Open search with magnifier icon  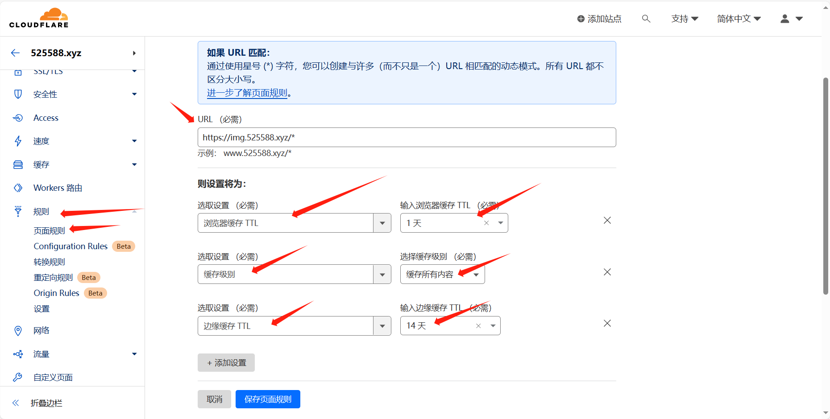646,19
